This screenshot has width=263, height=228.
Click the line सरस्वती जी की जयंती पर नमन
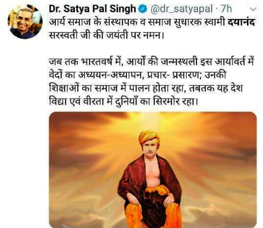click(107, 35)
